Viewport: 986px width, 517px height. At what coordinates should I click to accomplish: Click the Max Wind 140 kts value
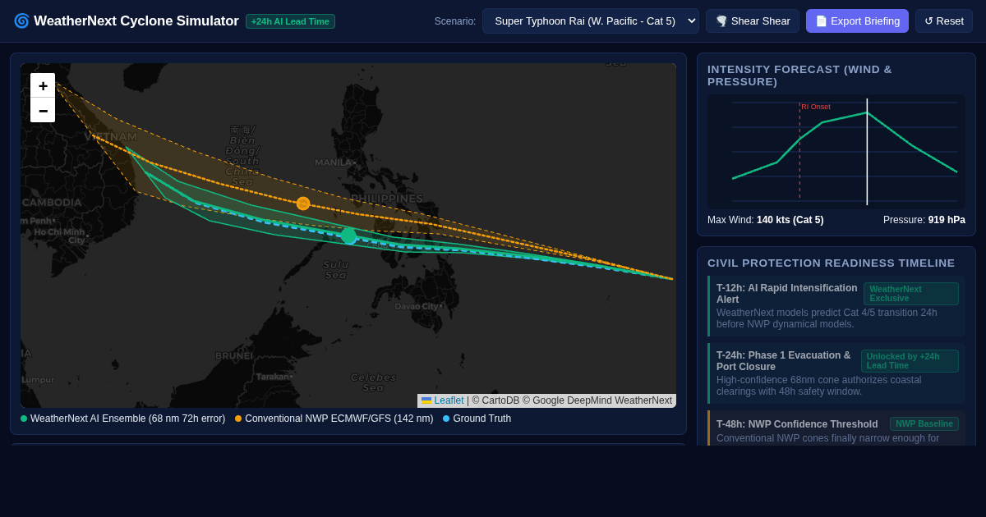point(790,220)
